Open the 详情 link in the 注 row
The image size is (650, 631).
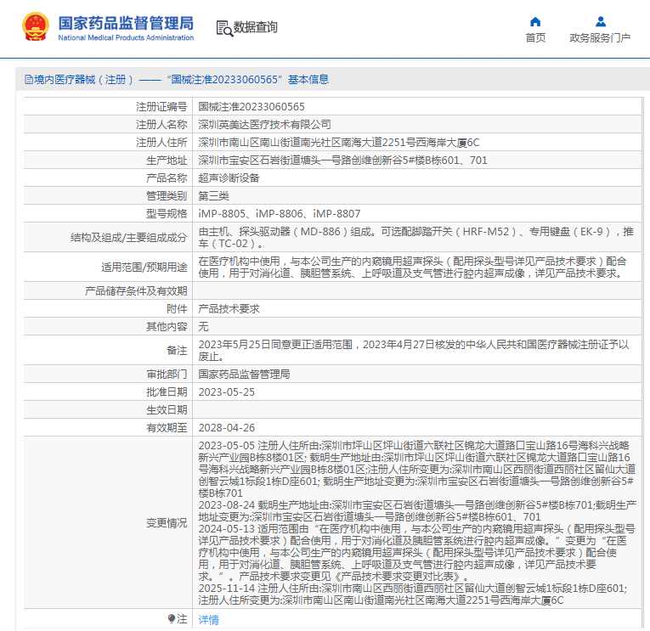tap(208, 620)
